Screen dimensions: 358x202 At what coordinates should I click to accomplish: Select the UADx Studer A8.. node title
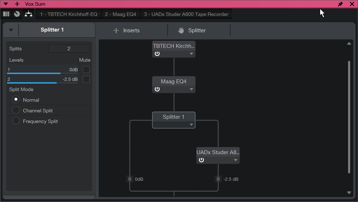(218, 152)
